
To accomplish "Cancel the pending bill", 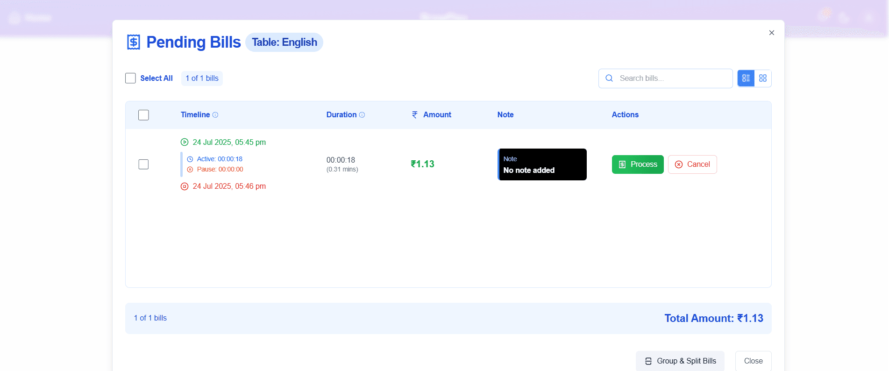I will (692, 164).
